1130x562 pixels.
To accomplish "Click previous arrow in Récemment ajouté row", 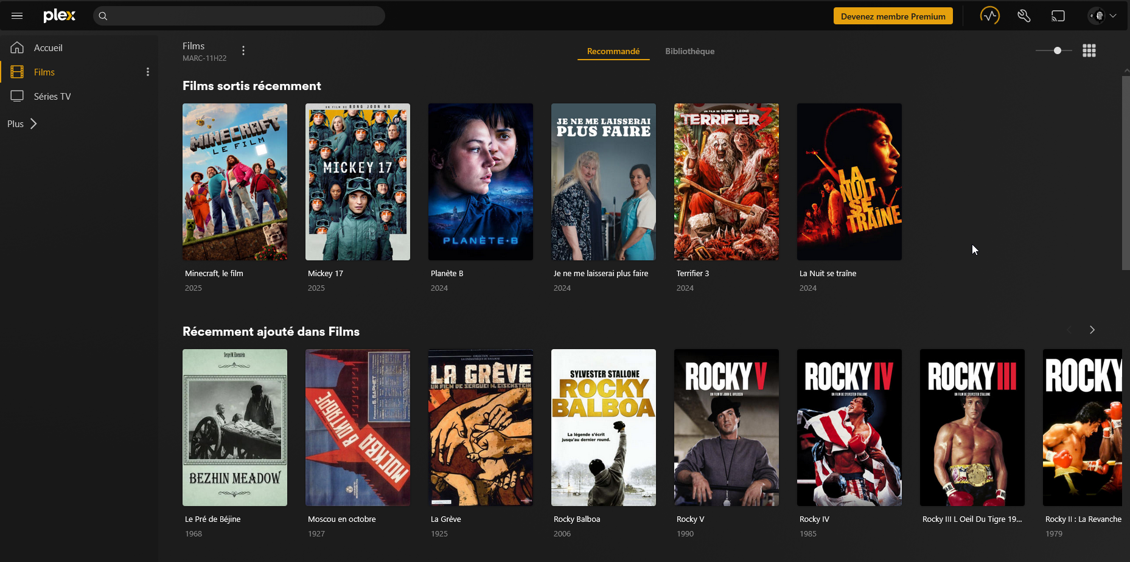I will pos(1069,330).
